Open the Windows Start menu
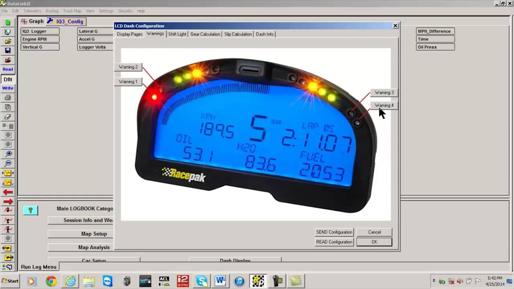This screenshot has width=514, height=289. (10, 281)
